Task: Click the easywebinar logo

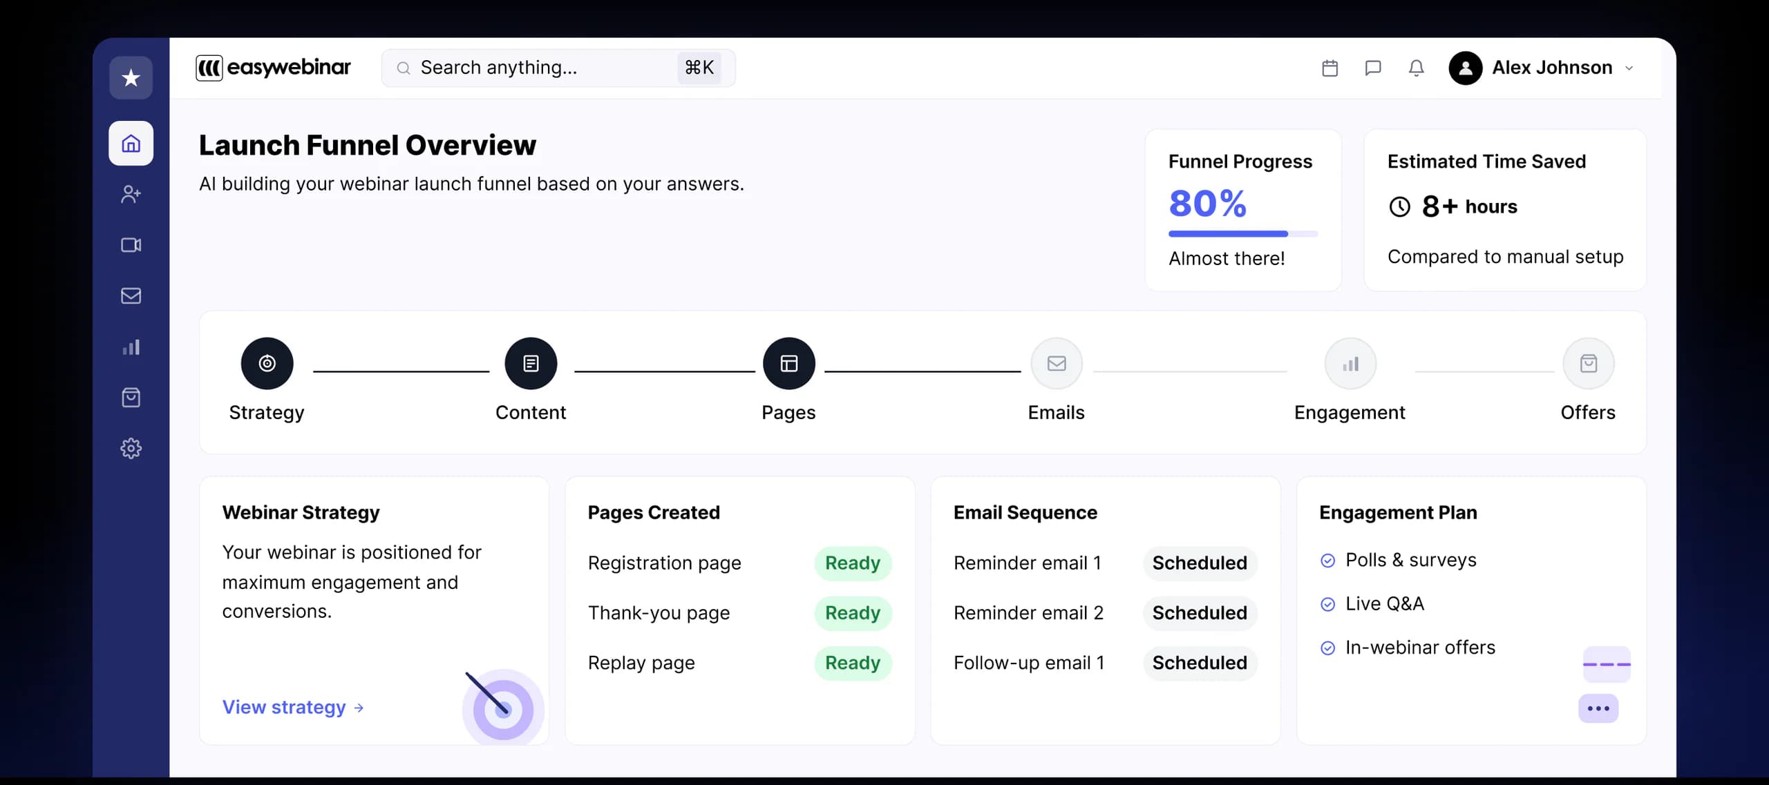Action: (273, 68)
